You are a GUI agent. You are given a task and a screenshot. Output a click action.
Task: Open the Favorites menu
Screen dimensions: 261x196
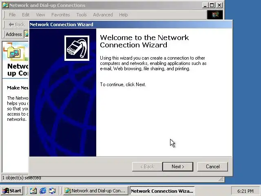tap(61, 15)
